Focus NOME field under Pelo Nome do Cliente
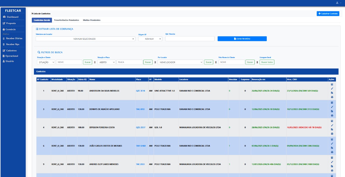 tap(232, 62)
